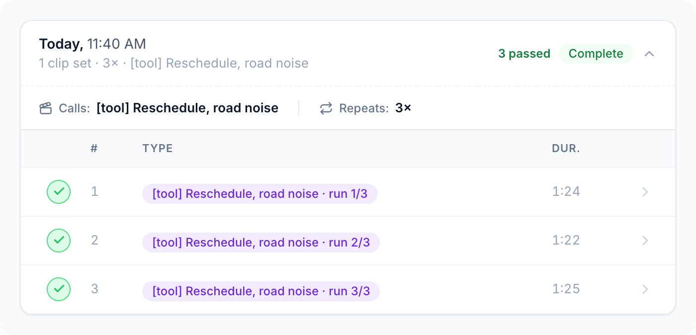Click the green check icon for run 1
The height and width of the screenshot is (335, 696).
59,192
